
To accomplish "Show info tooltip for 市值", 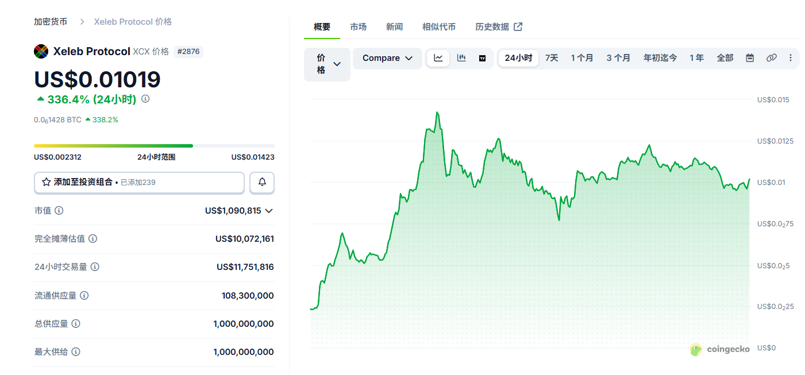I will pos(59,211).
